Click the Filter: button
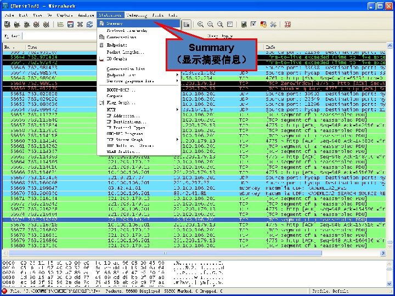This screenshot has width=395, height=296. pos(12,36)
